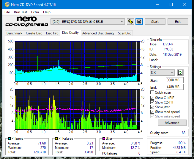Open the Help menu

[x=47, y=12]
